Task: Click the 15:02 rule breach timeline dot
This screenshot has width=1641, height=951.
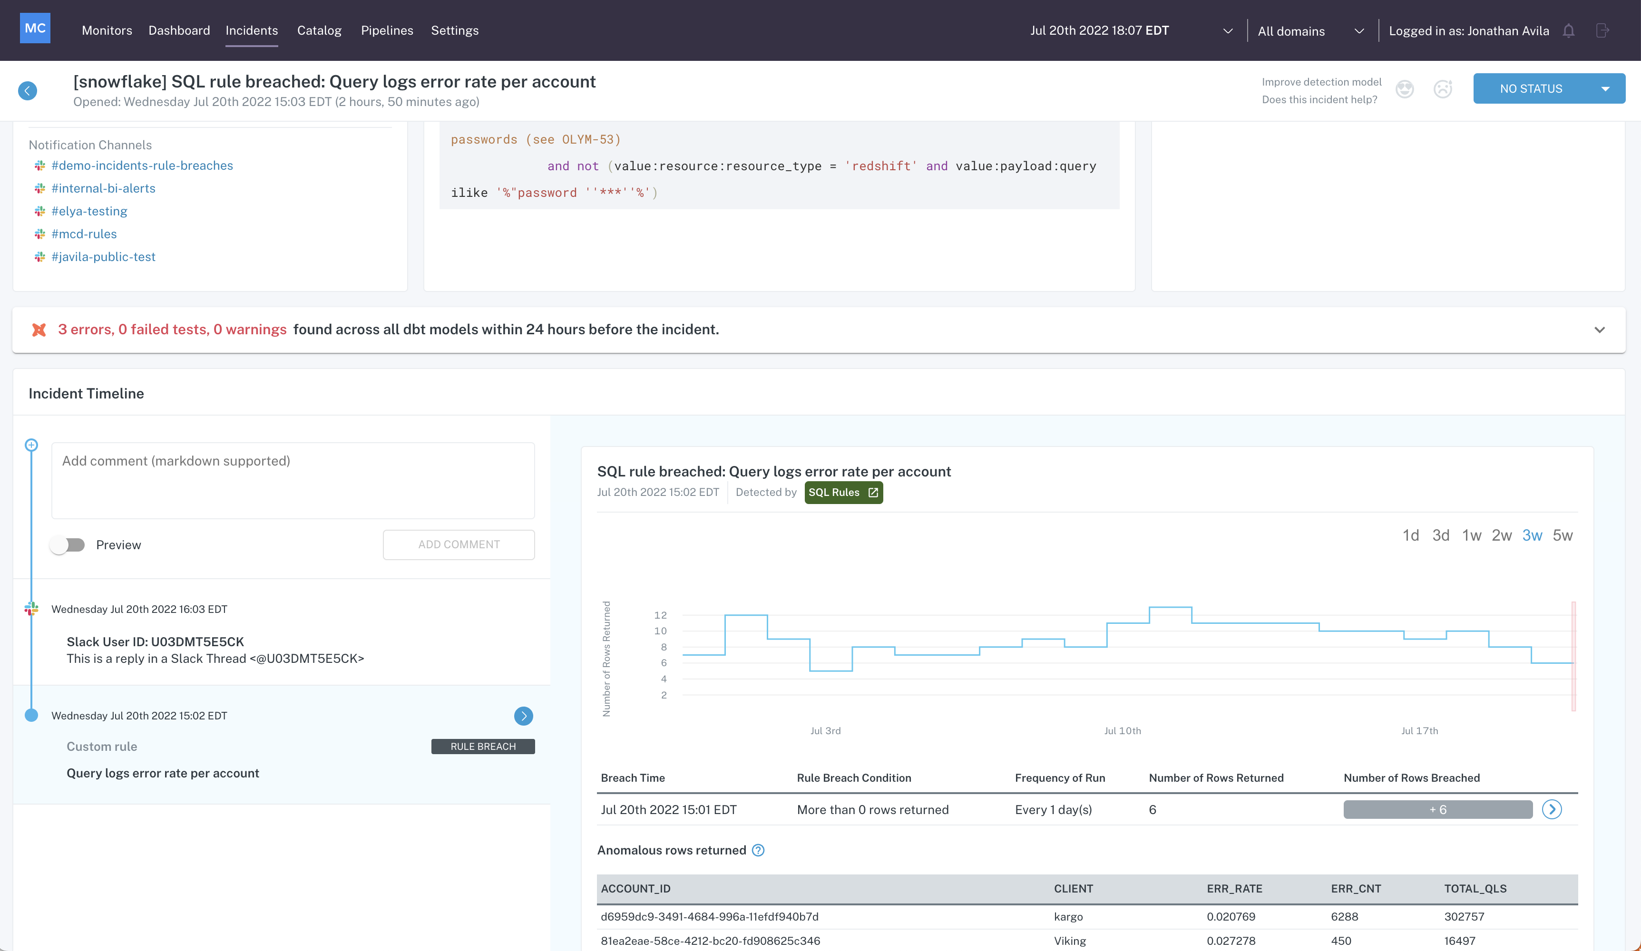Action: [31, 715]
